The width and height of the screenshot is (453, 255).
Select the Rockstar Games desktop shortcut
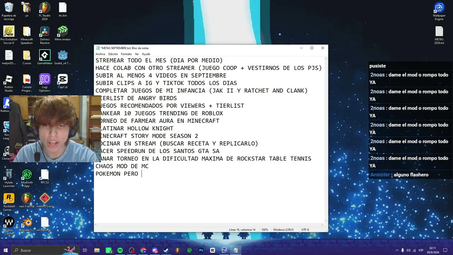coord(9,202)
